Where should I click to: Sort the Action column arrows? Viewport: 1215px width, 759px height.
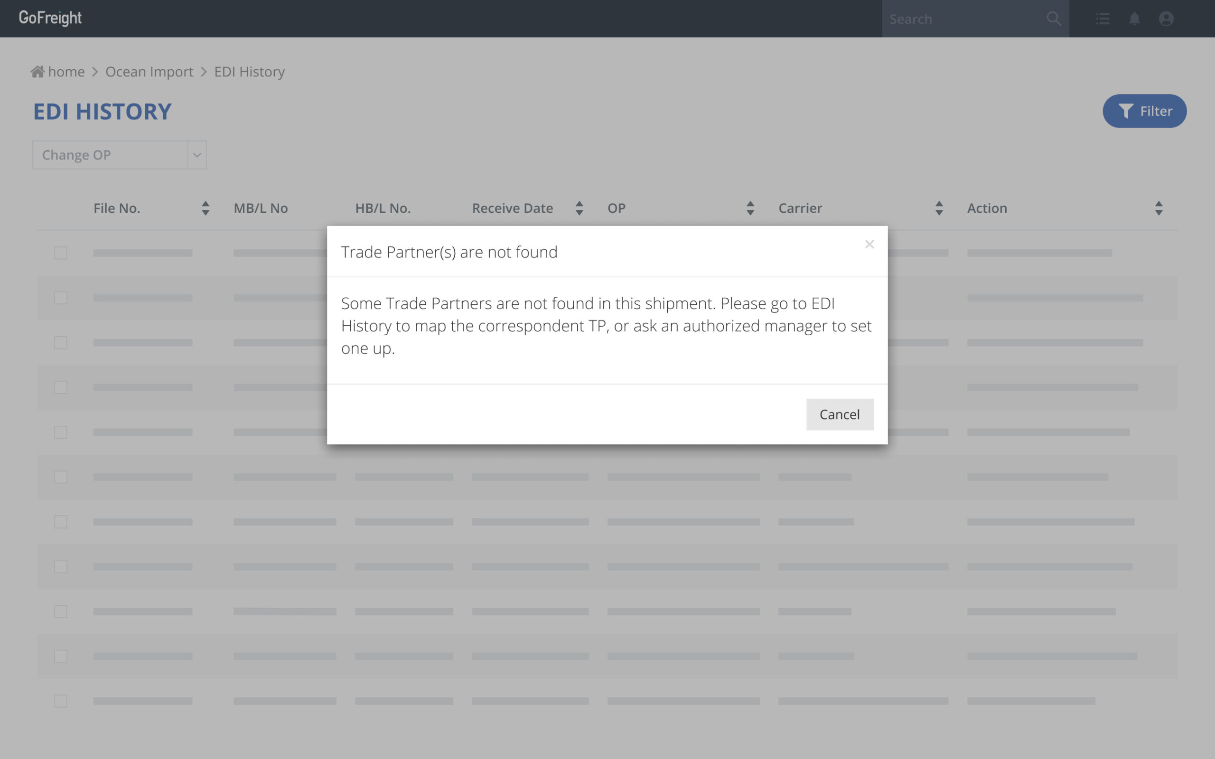click(1158, 208)
